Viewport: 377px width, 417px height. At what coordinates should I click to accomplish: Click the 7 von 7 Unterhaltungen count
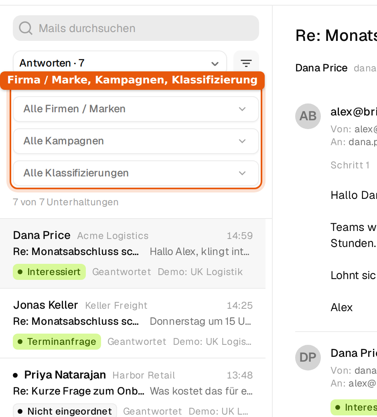[x=66, y=202]
